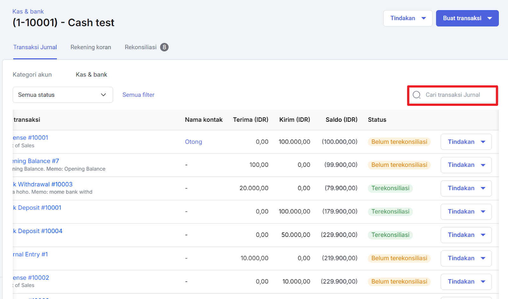This screenshot has width=508, height=299.
Task: Open the Buat transaksi dropdown button
Action: pos(467,18)
